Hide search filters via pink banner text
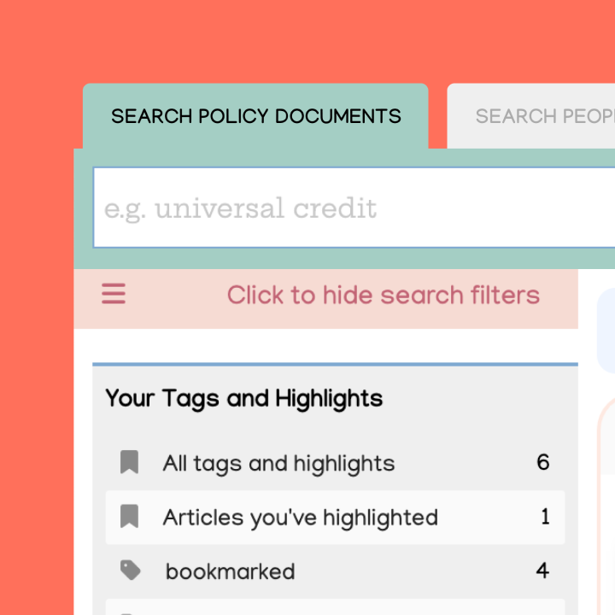Image resolution: width=615 pixels, height=615 pixels. click(384, 295)
